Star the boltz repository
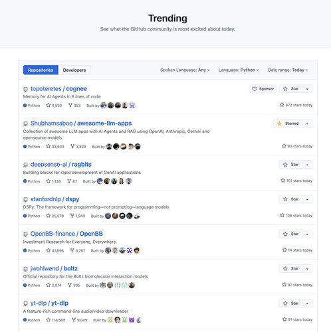Viewport: 331px width, 332px height. point(290,269)
